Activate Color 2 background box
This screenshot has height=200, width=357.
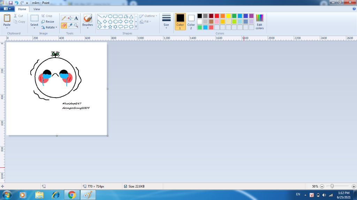click(191, 22)
